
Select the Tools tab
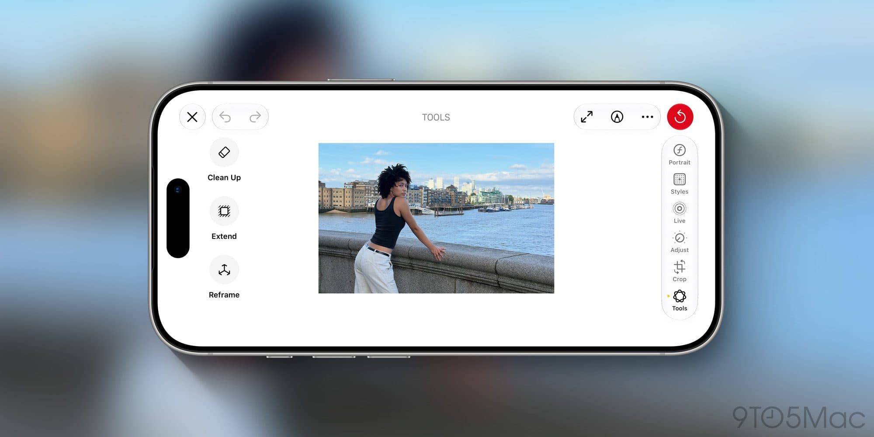tap(680, 301)
